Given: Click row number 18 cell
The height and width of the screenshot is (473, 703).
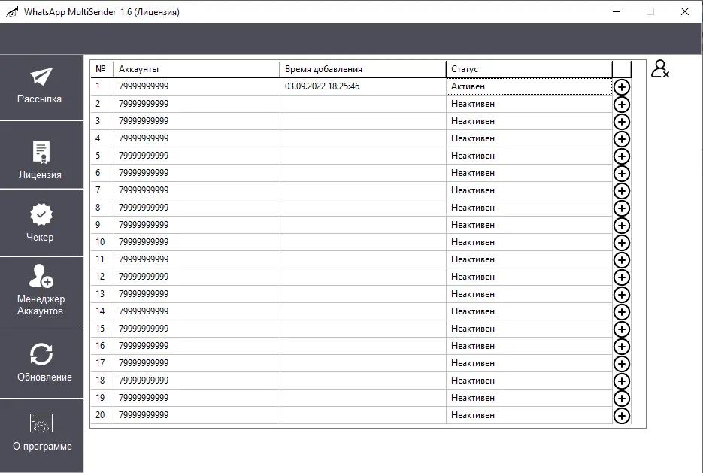Looking at the screenshot, I should tap(102, 381).
